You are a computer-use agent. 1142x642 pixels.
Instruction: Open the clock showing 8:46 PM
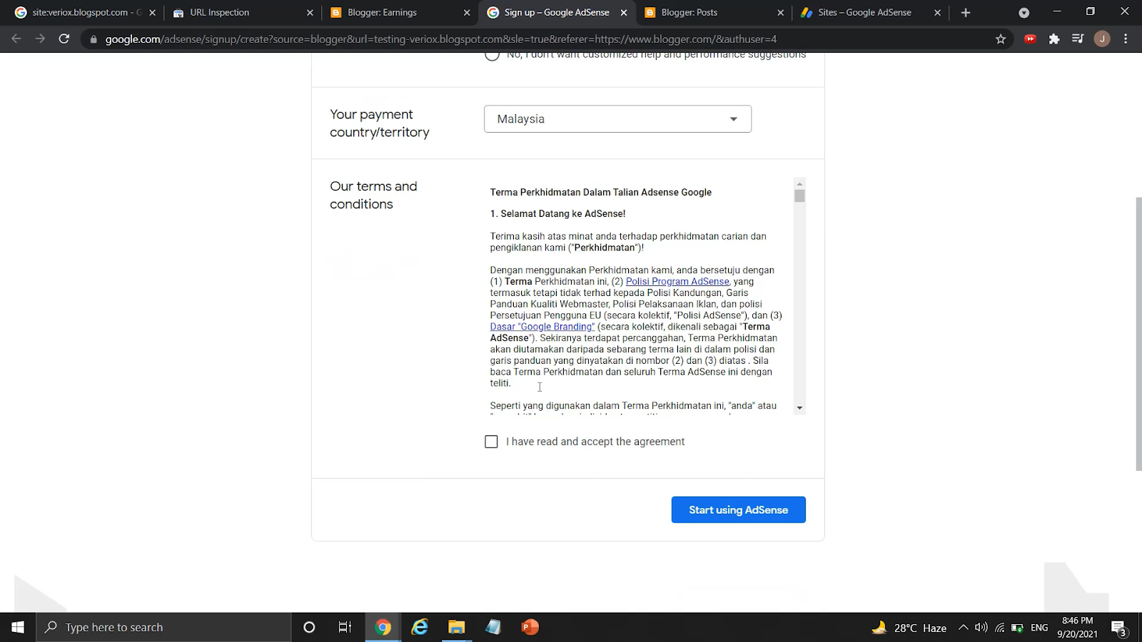1077,627
